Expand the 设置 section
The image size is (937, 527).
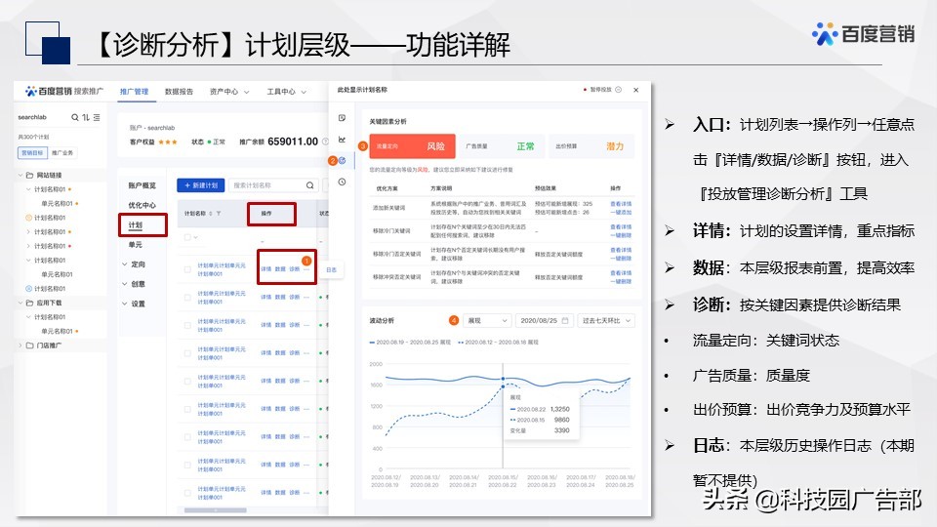coord(134,304)
